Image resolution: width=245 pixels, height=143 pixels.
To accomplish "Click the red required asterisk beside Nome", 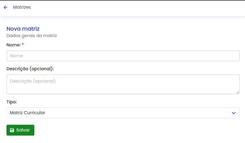I will click(23, 45).
